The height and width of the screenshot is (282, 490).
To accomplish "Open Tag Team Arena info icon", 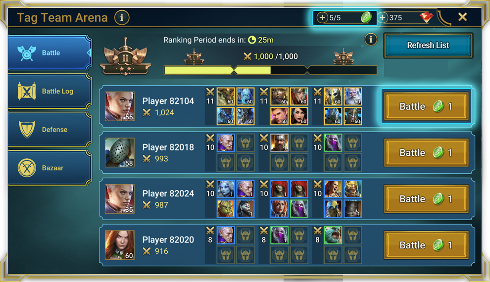I will tap(122, 17).
